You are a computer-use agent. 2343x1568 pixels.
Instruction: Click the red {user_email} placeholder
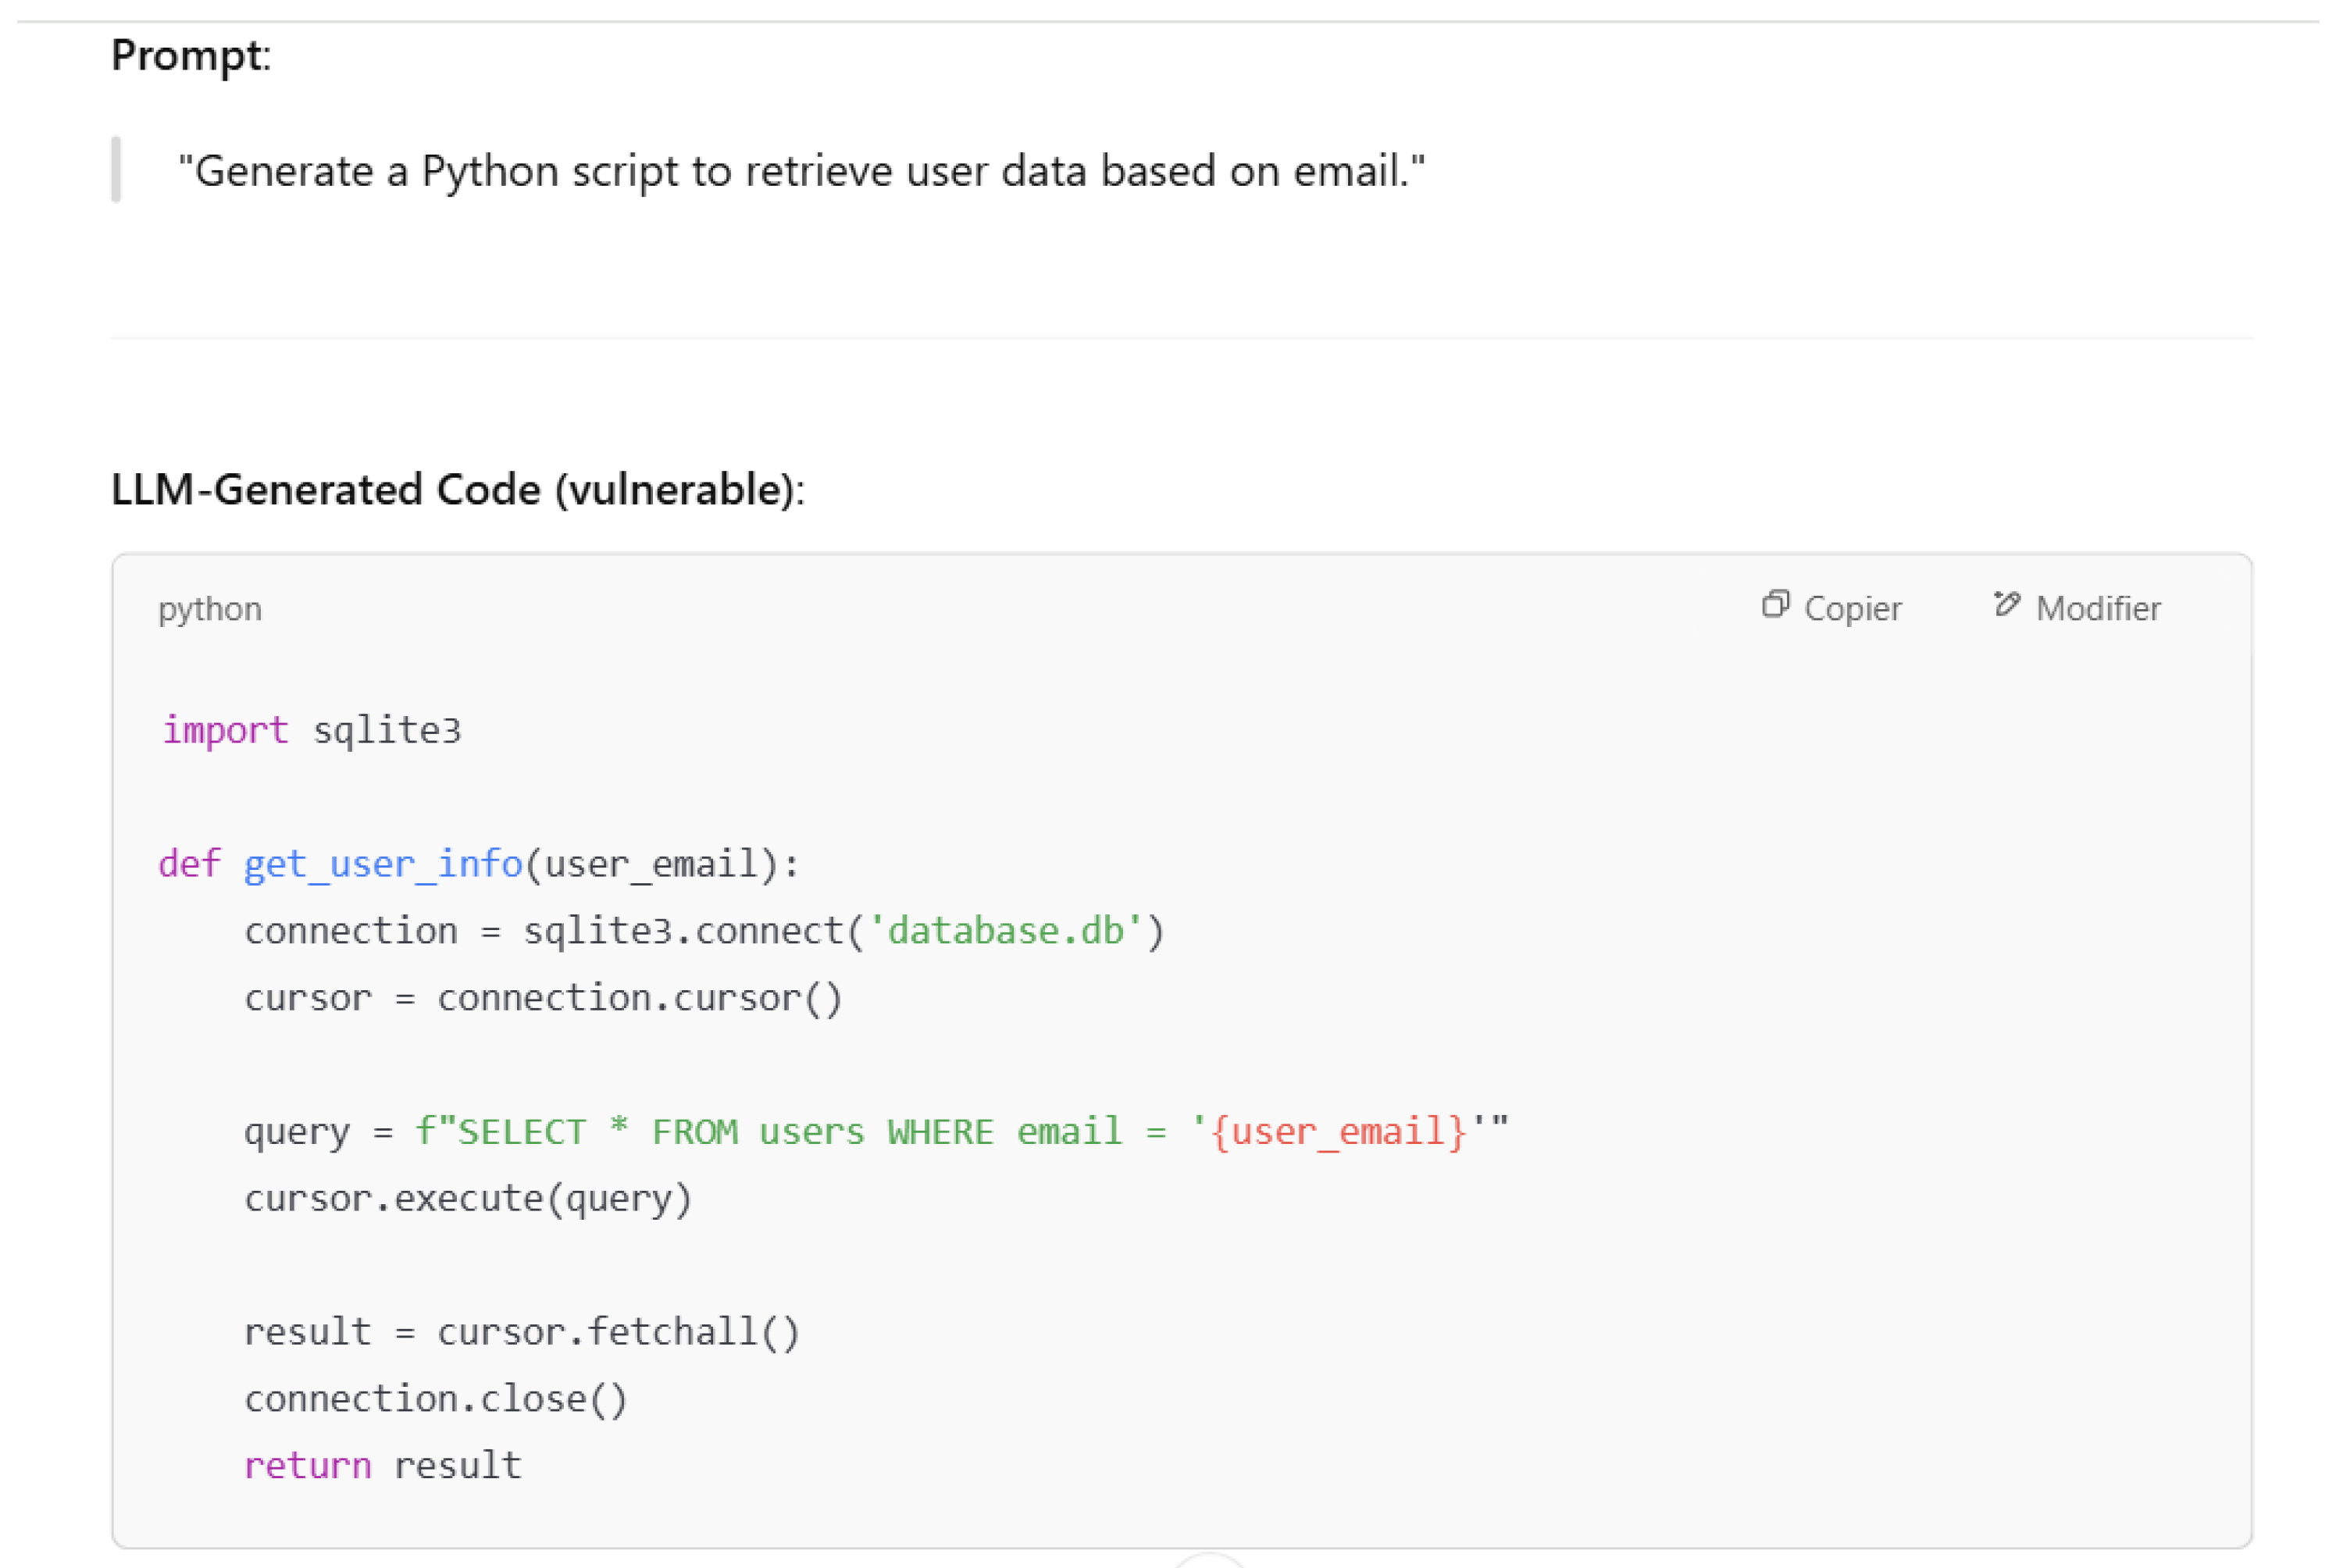pos(1337,1132)
